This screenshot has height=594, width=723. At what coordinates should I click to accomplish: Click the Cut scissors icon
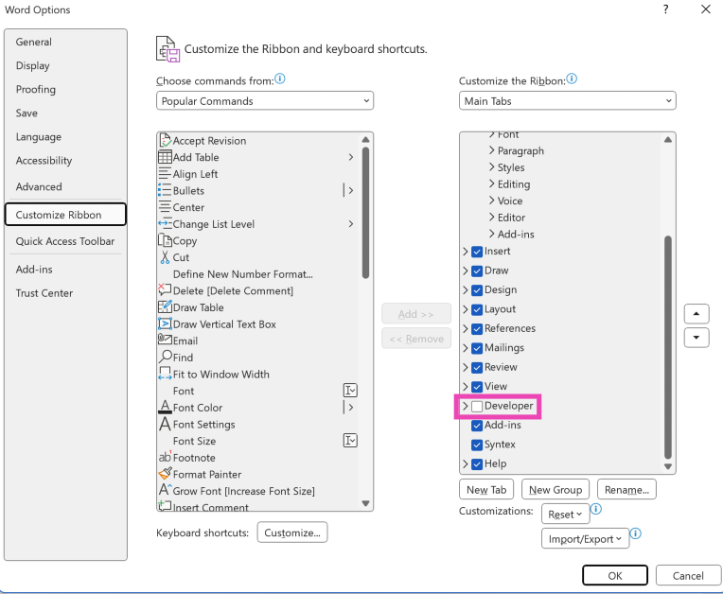(165, 257)
